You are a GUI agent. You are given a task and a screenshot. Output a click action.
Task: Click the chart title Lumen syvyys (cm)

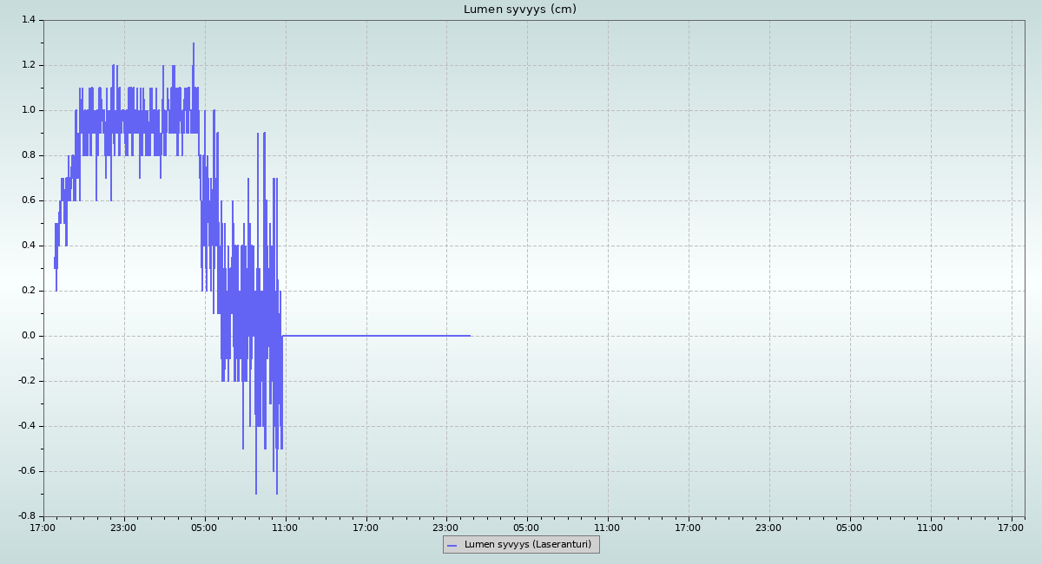519,10
